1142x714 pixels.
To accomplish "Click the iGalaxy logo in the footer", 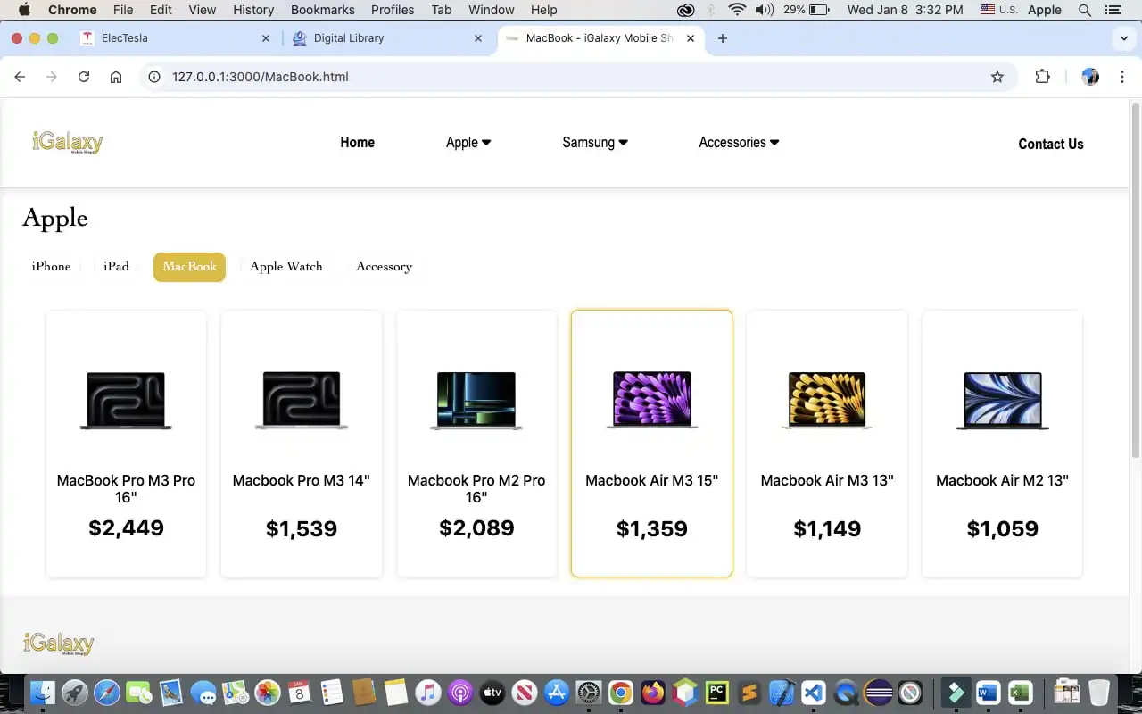I will 59,643.
